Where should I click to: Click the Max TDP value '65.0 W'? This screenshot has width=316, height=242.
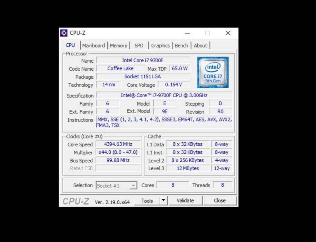pyautogui.click(x=180, y=68)
